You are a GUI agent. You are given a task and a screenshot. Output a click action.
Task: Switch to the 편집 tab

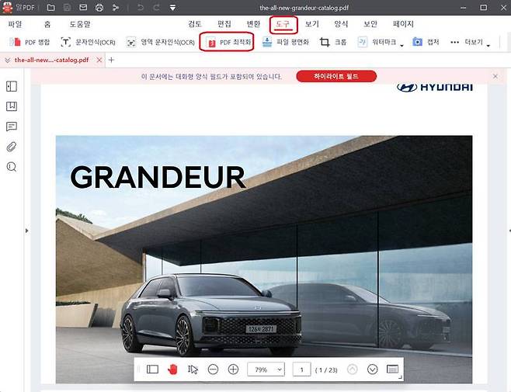tap(224, 24)
